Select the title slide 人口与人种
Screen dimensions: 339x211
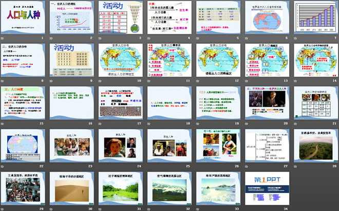click(x=22, y=18)
